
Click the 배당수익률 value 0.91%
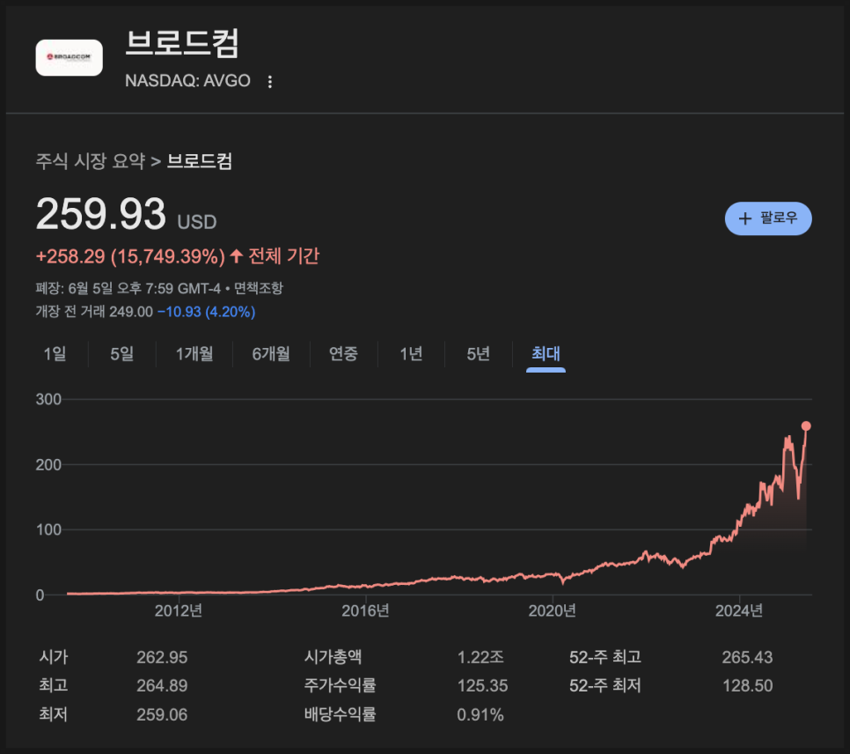(480, 714)
